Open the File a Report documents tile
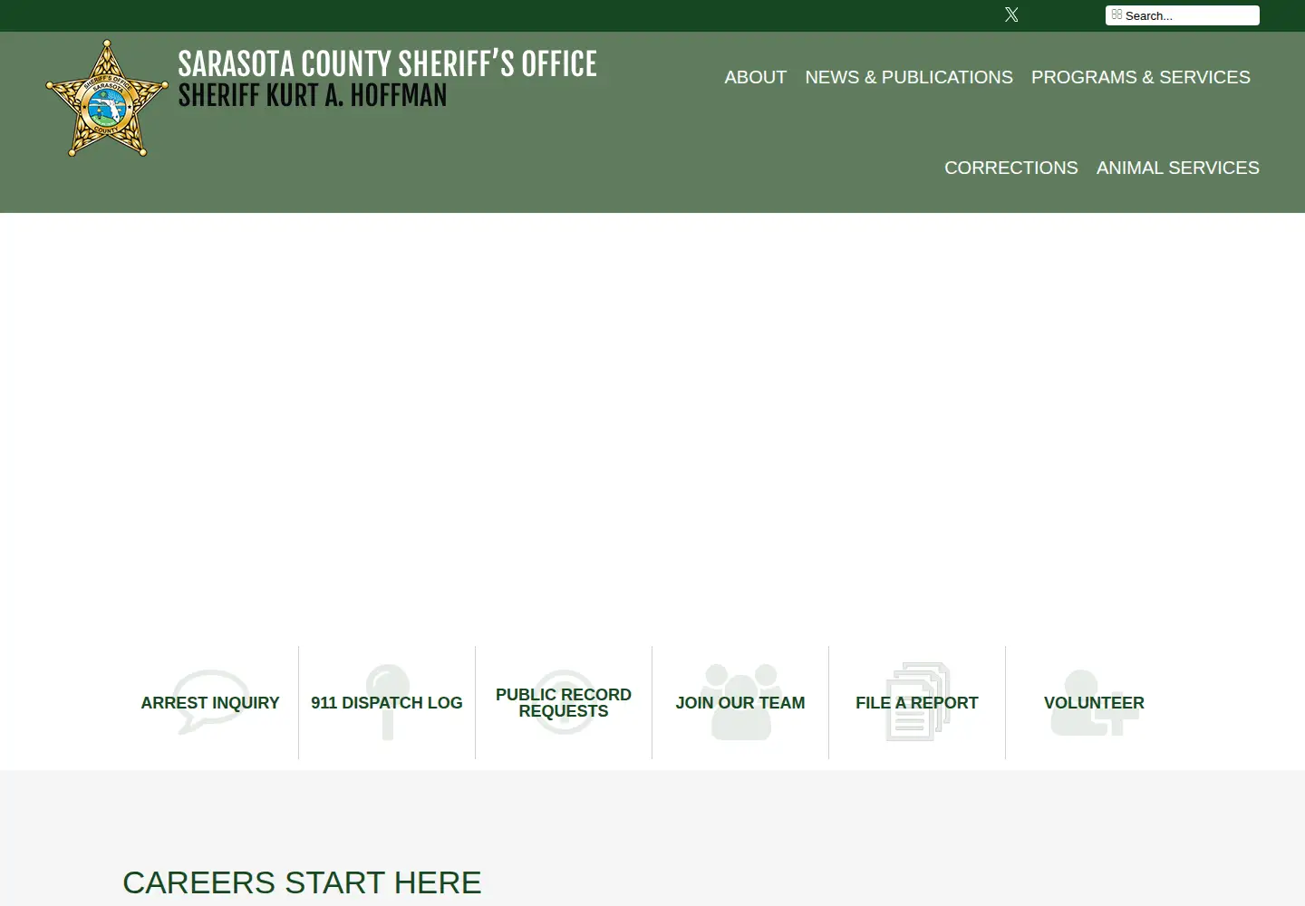 coord(917,702)
